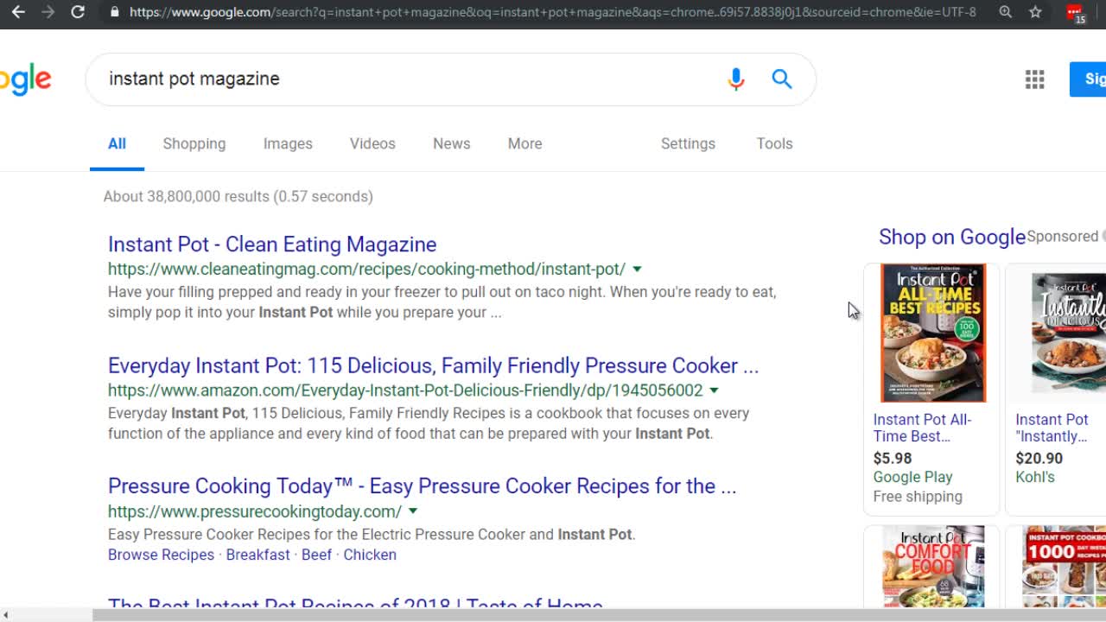The image size is (1106, 622).
Task: Expand arrow next to cleaneatingmag.com URL
Action: coord(637,270)
